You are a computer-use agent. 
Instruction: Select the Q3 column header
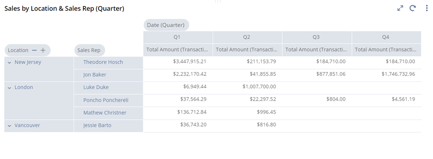pyautogui.click(x=316, y=37)
